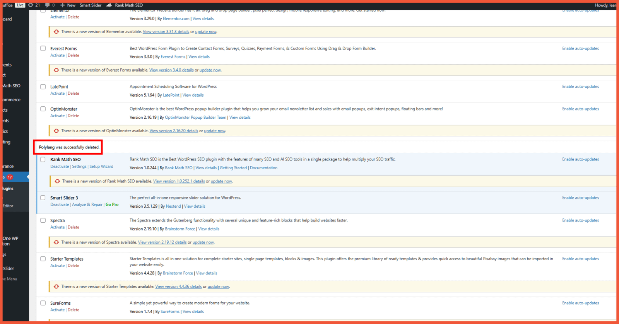Enable auto-updates for Spectra
Screen dimensions: 619x324
tap(580, 220)
